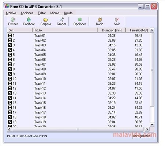The image size is (165, 146).
Task: Open the Idioma menu
Action: coord(55,13)
